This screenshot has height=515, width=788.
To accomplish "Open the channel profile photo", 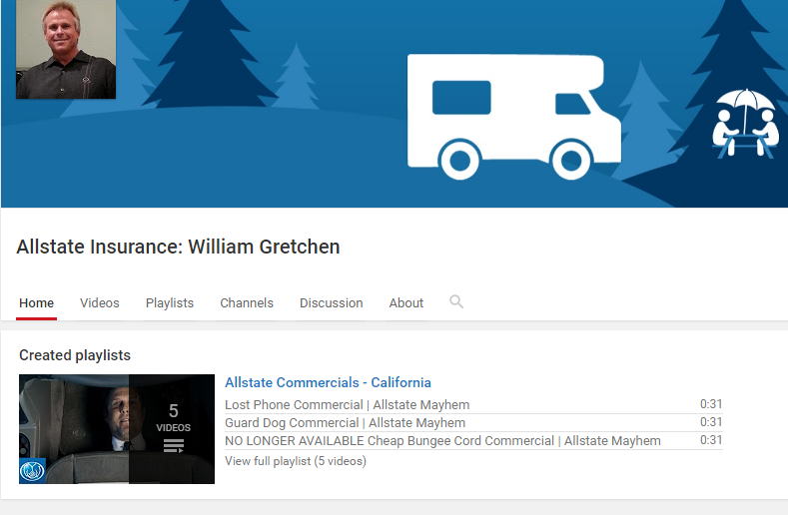I will (66, 49).
